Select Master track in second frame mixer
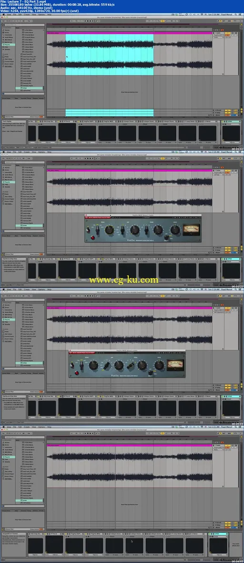Image resolution: width=244 pixels, height=563 pixels. pyautogui.click(x=217, y=253)
